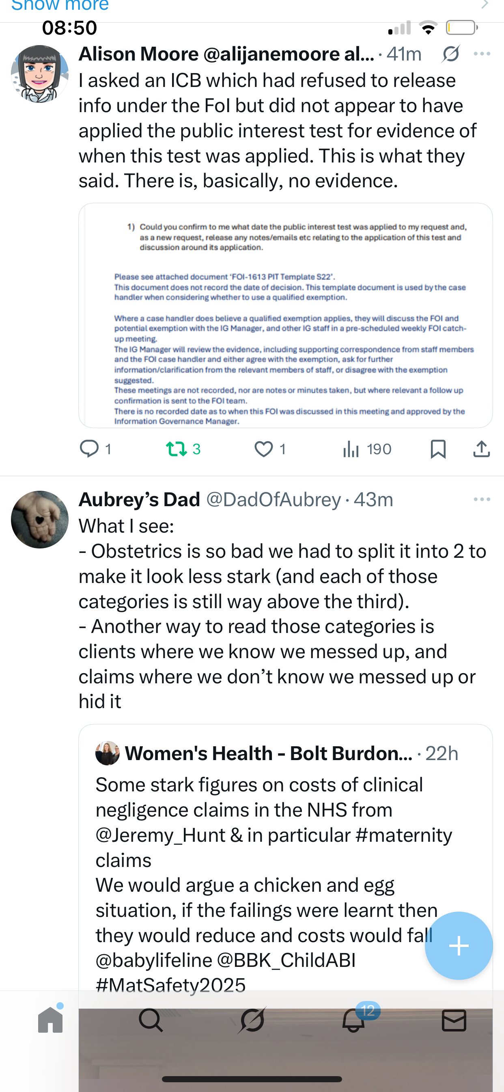Viewport: 504px width, 1092px height.
Task: Share Alison Moore's post
Action: pos(481,449)
